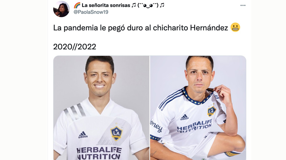The height and width of the screenshot is (160, 286).
Task: Click the LA Galaxy crest on left jersey
Action: click(117, 133)
